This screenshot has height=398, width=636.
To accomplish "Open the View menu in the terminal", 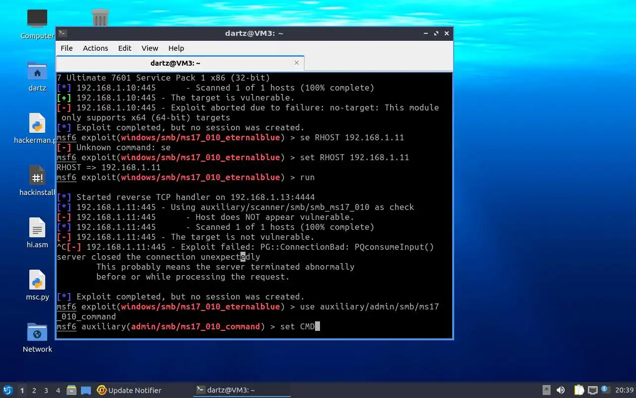I will tap(150, 48).
